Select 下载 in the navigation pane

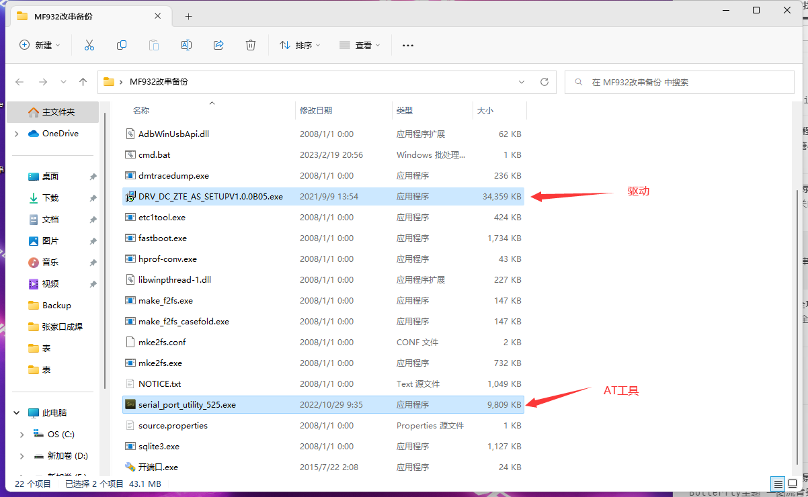(x=50, y=198)
